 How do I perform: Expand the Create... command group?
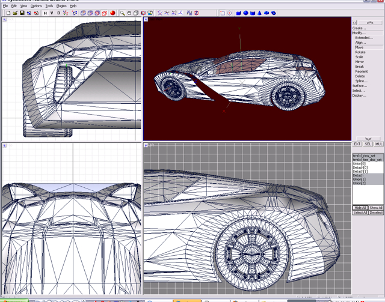coord(359,28)
